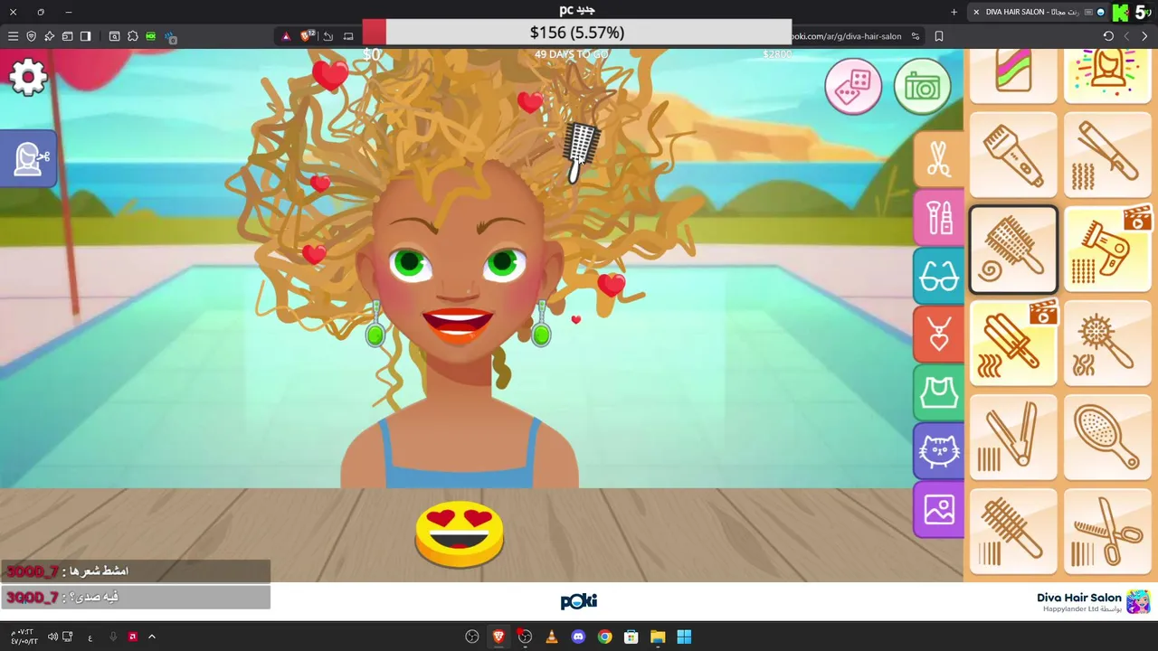
Task: Reload the page
Action: 1108,36
